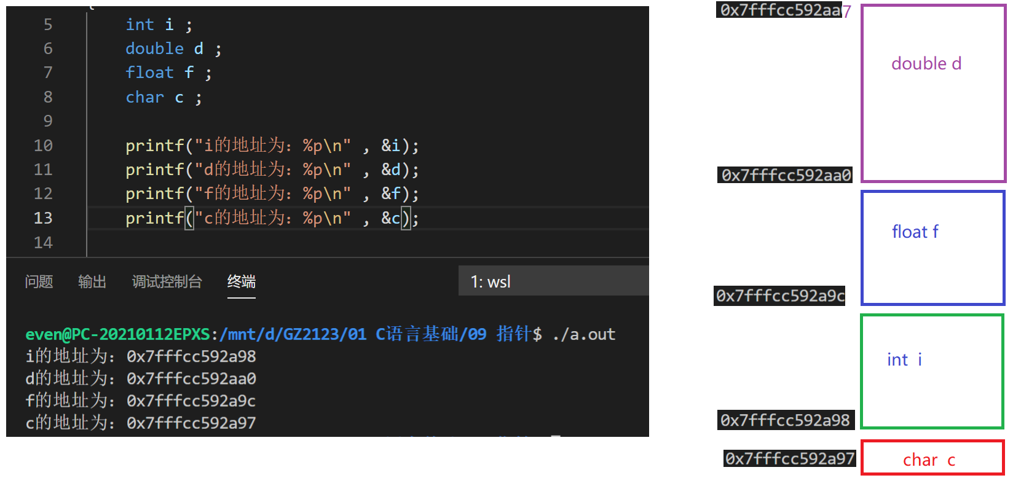Open the 调试控制台 tab
Image resolution: width=1021 pixels, height=486 pixels.
click(x=167, y=281)
